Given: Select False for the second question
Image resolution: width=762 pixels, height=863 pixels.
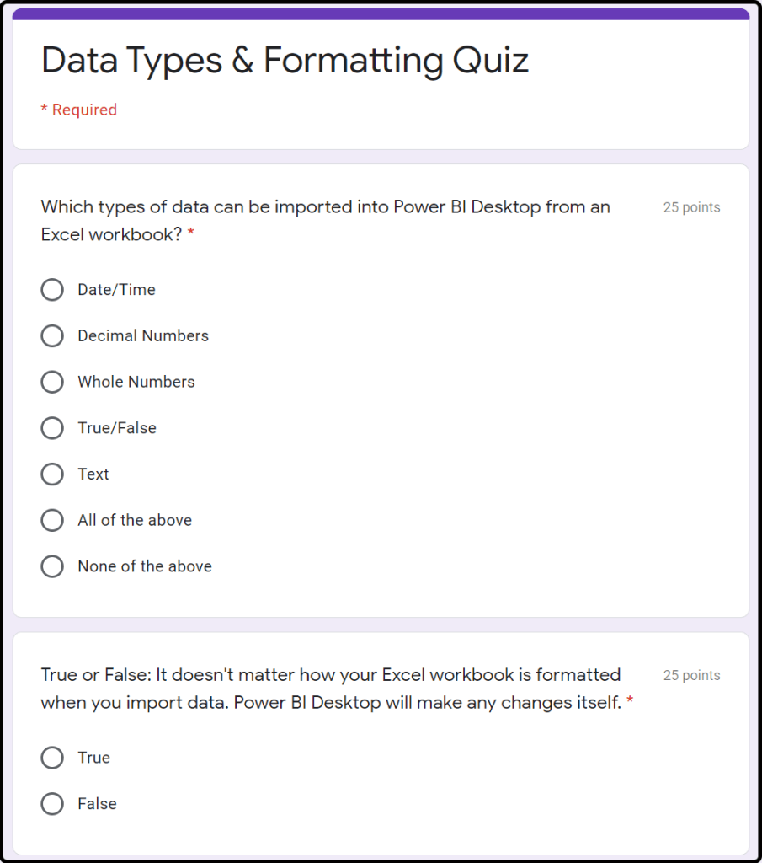Looking at the screenshot, I should point(52,804).
